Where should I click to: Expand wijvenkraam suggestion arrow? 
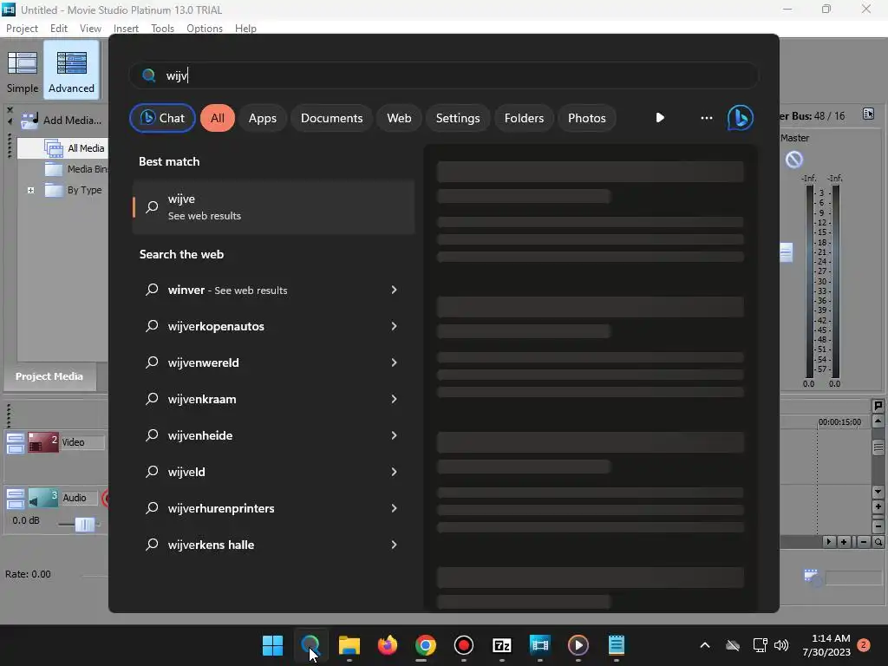click(x=394, y=399)
